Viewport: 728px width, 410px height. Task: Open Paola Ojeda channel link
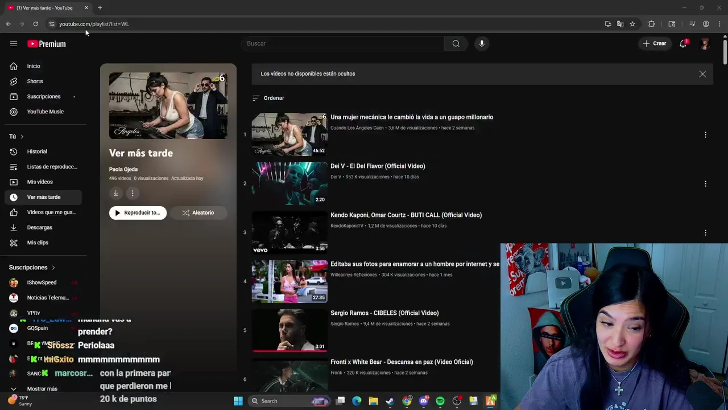pyautogui.click(x=123, y=169)
